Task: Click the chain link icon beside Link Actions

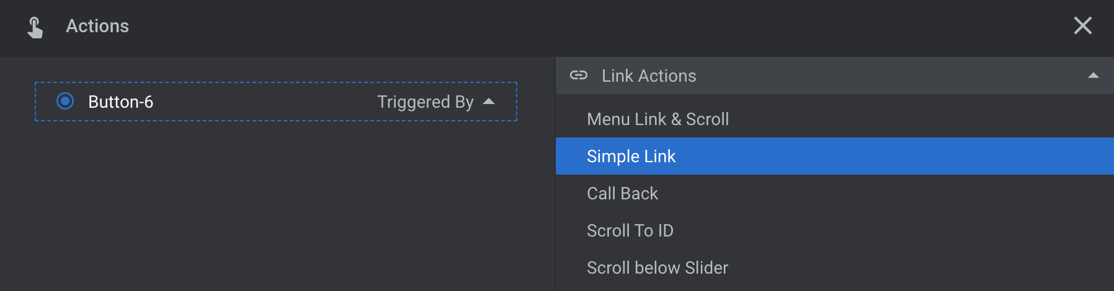Action: 579,76
